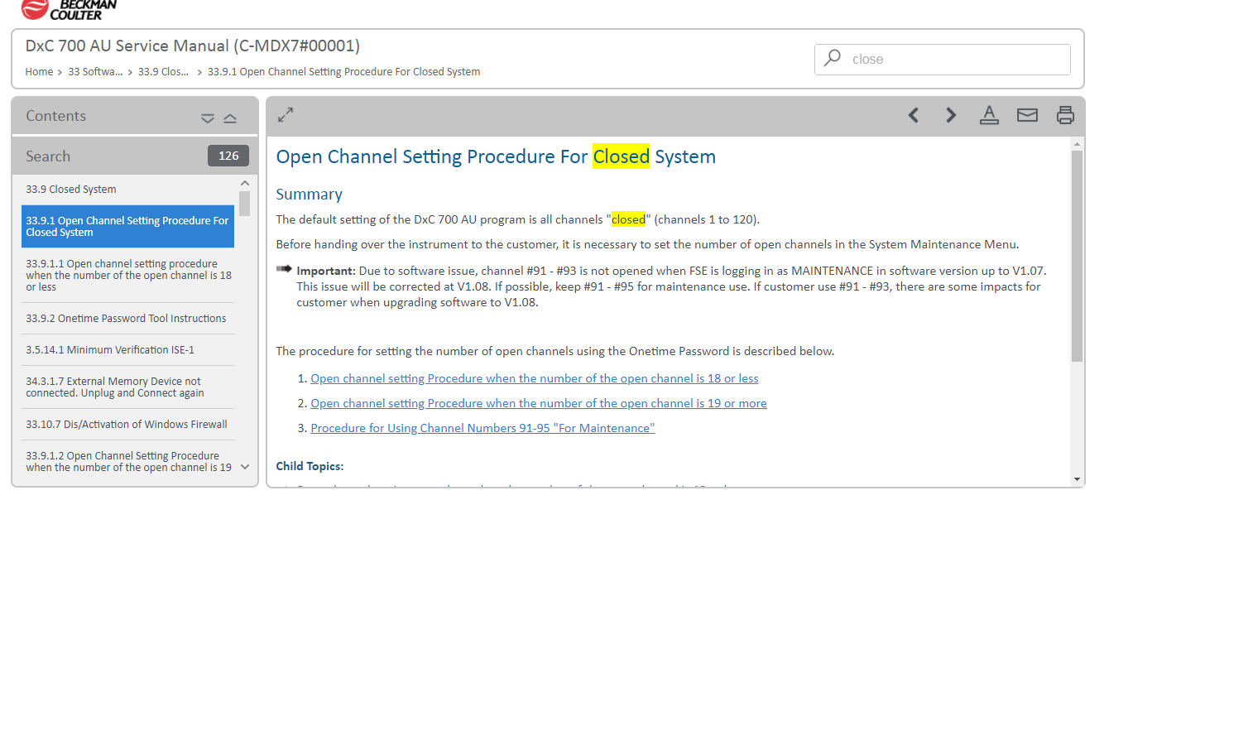Click scroll-down arrow of results list
Screen dimensions: 1253x750
coord(245,467)
